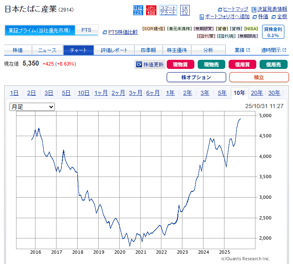Click the SOR現・信 tag
This screenshot has height=264, width=293.
click(154, 28)
